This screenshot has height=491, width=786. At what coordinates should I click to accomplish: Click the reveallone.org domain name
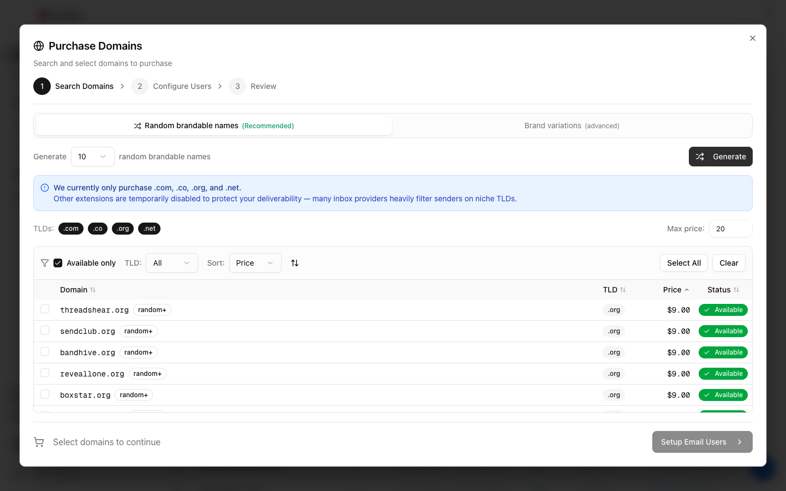point(92,374)
